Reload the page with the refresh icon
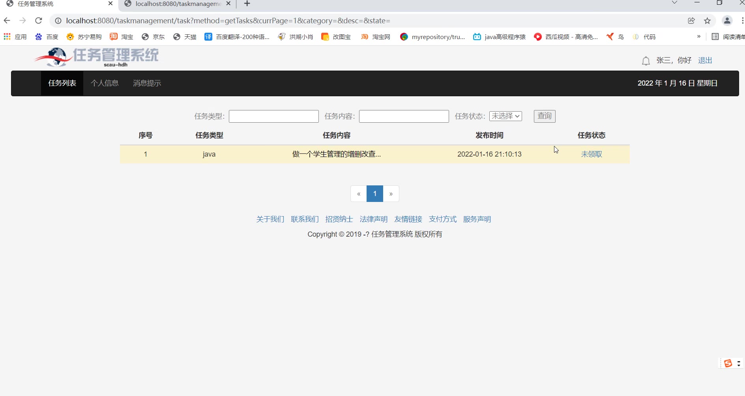This screenshot has width=745, height=396. point(38,21)
